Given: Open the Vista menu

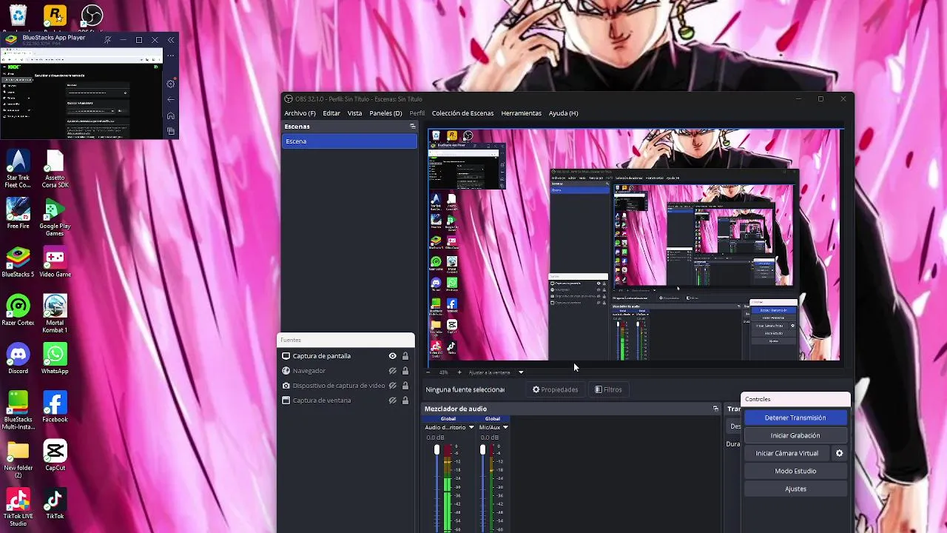Looking at the screenshot, I should [x=355, y=113].
